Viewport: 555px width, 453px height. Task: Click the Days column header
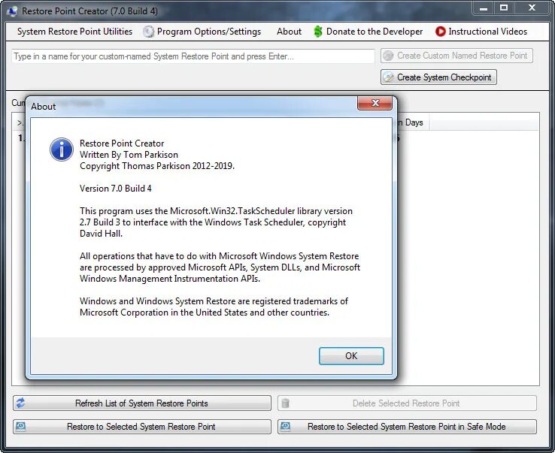coord(412,122)
